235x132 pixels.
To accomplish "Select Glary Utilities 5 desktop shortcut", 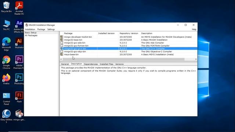I will [x=6, y=117].
